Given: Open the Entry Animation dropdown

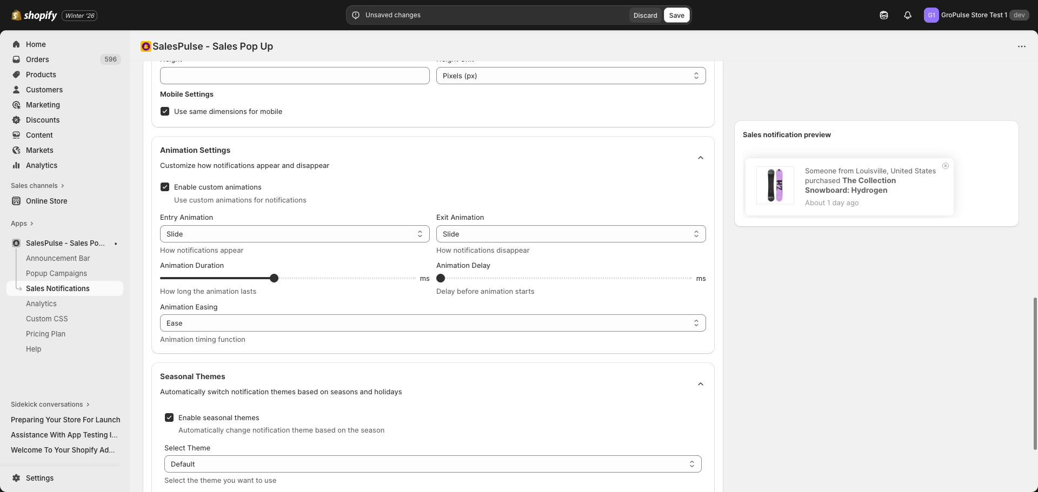Looking at the screenshot, I should pos(295,234).
